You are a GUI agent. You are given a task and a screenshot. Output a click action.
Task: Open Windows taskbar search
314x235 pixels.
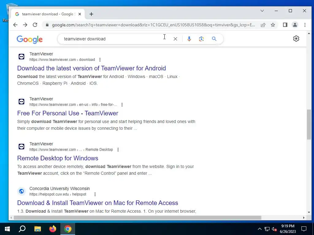(x=22, y=229)
